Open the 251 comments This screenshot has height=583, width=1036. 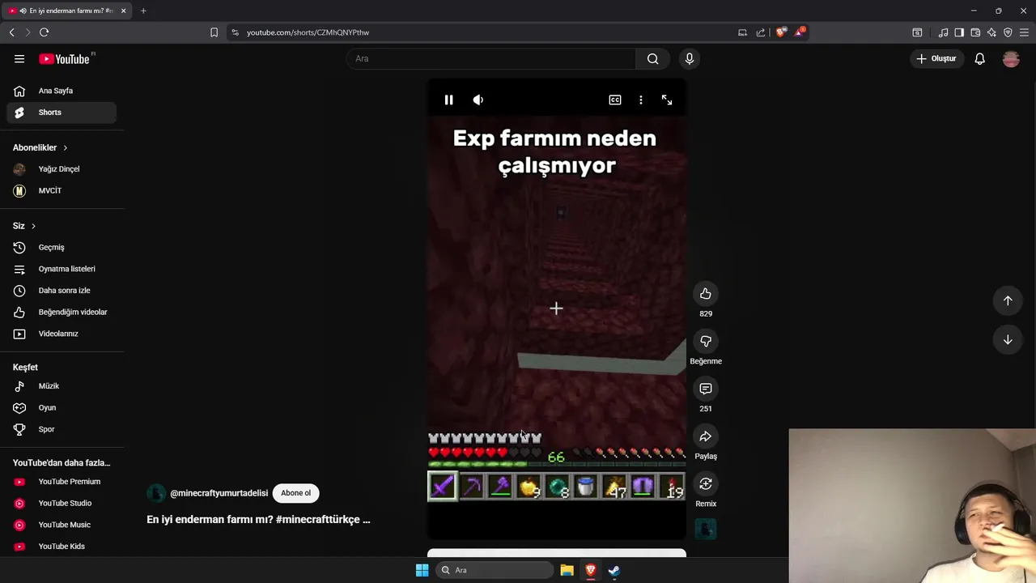(706, 389)
